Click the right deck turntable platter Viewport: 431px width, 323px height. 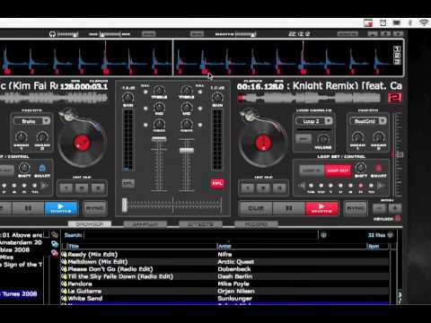(x=263, y=143)
